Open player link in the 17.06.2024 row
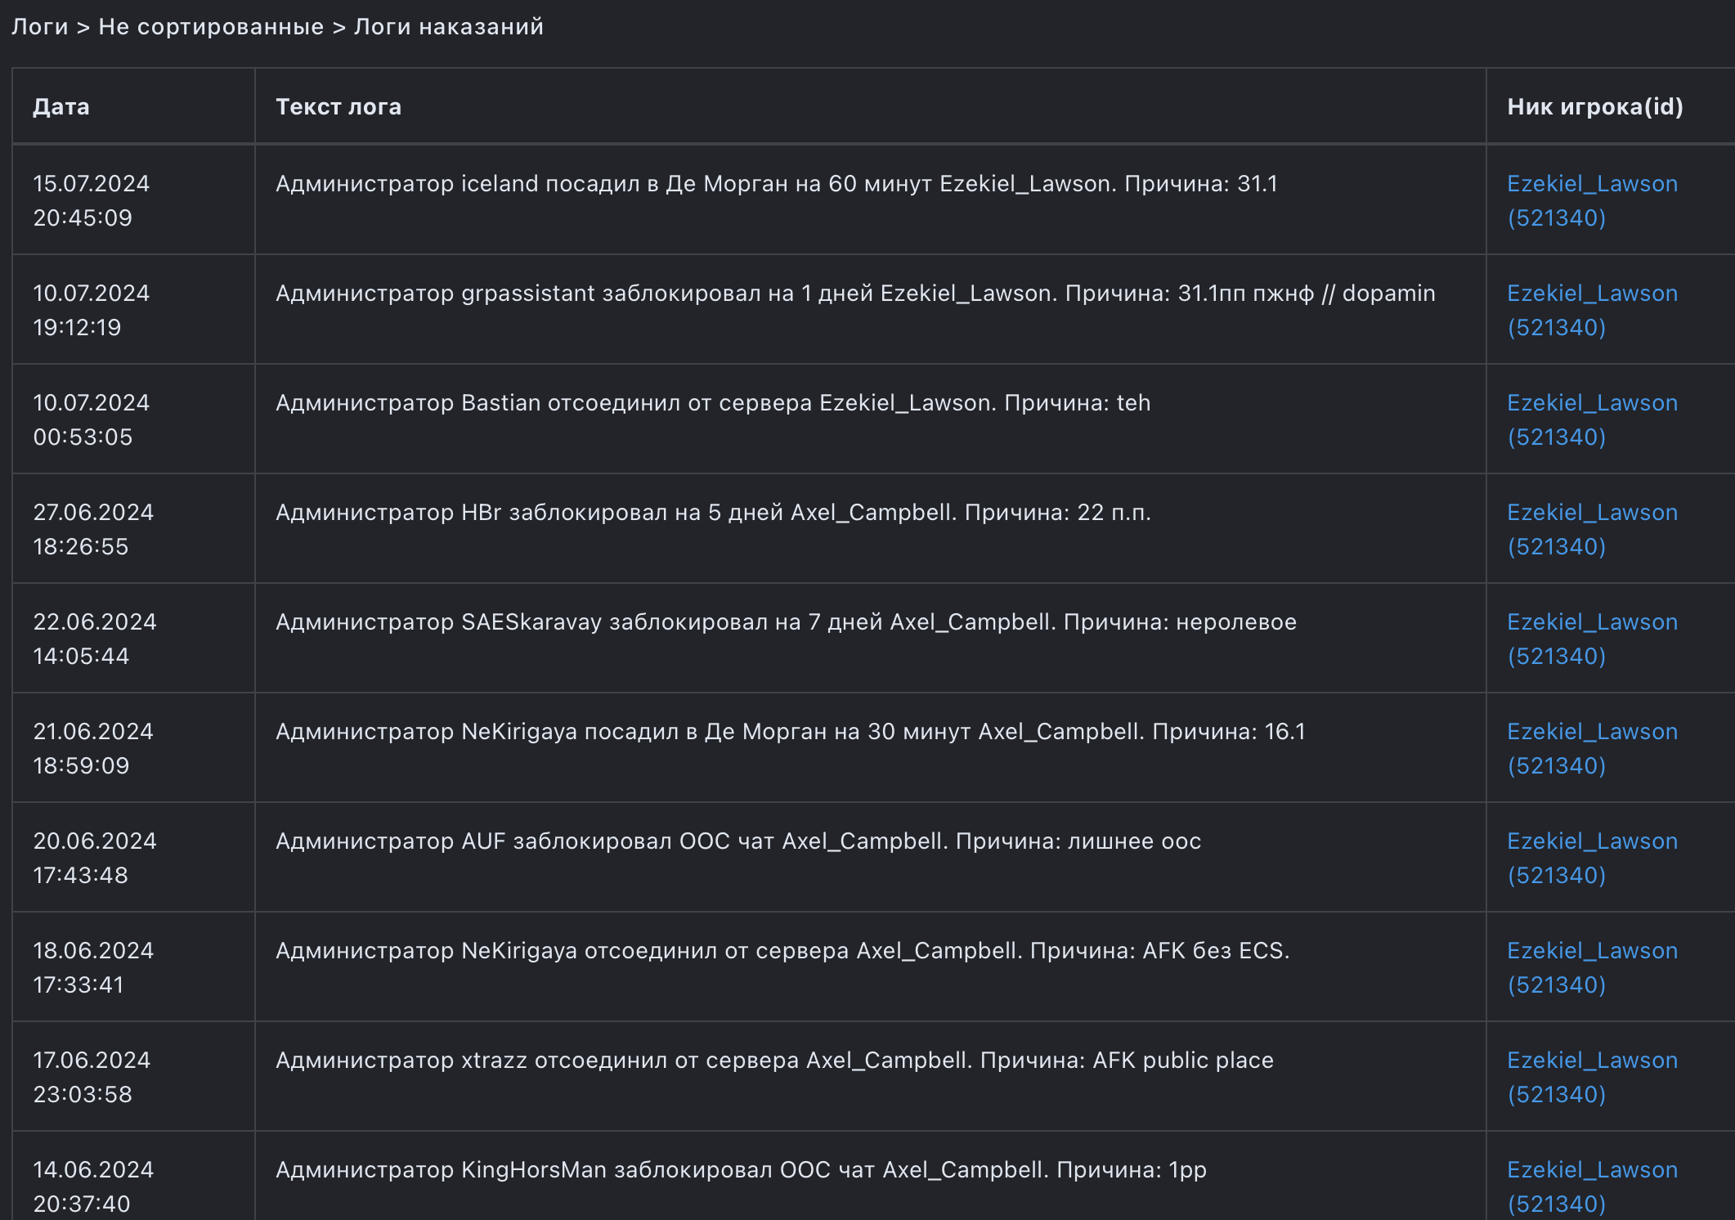The image size is (1735, 1220). [1592, 1077]
